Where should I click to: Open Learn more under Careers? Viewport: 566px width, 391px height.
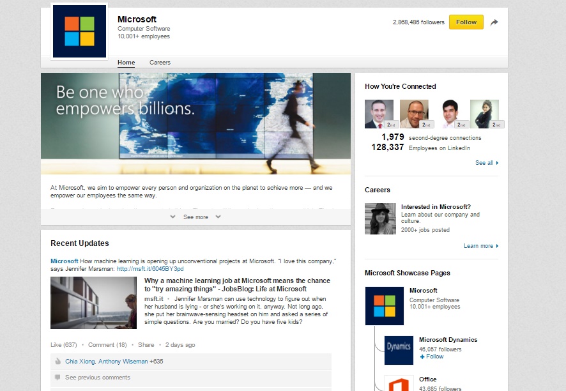point(481,246)
